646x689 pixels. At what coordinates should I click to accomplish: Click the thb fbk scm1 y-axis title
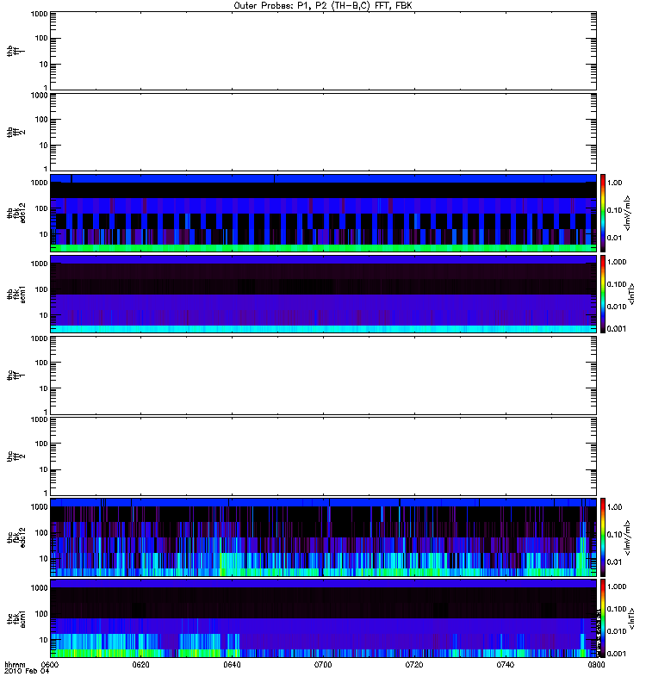[16, 295]
